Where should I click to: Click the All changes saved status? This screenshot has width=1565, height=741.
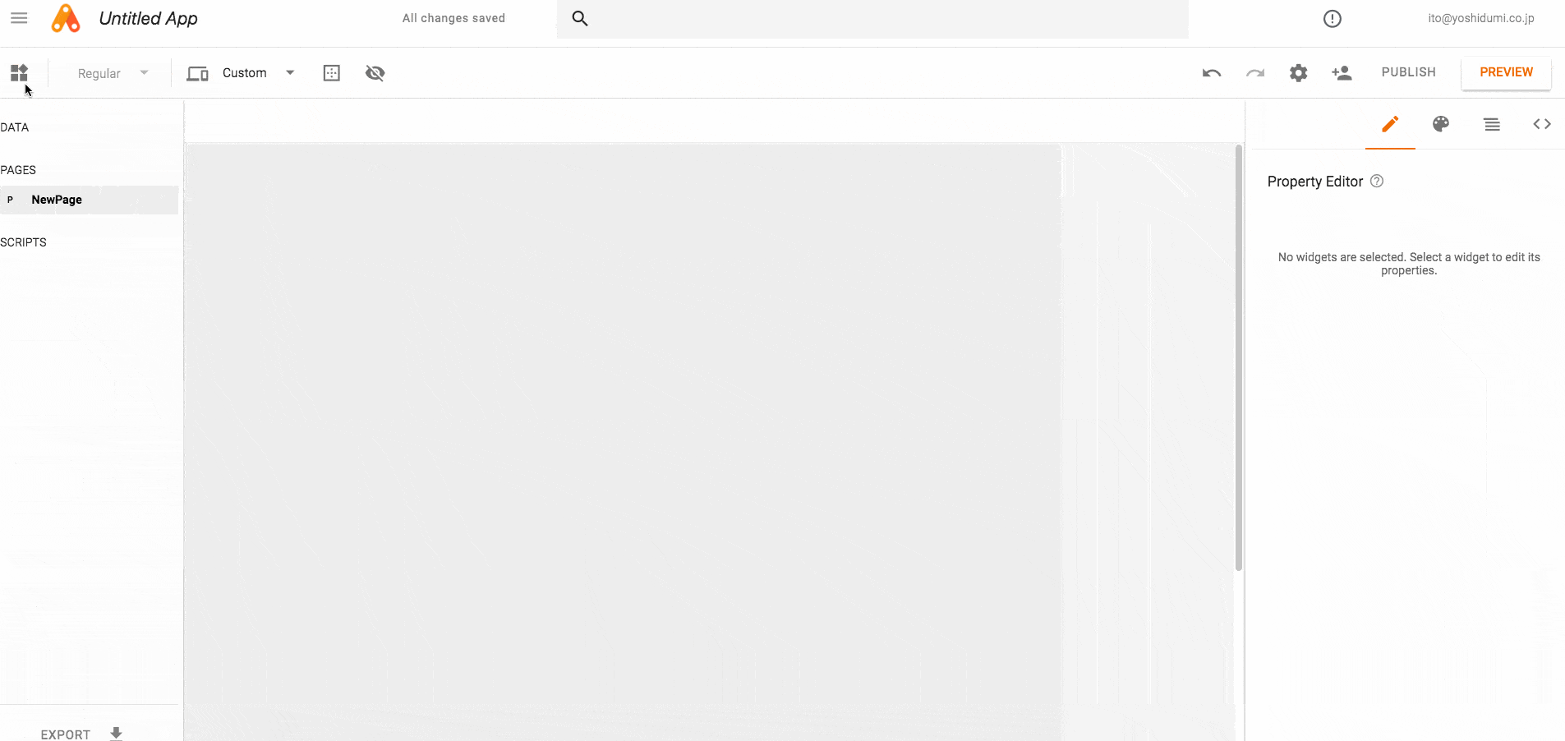point(453,18)
